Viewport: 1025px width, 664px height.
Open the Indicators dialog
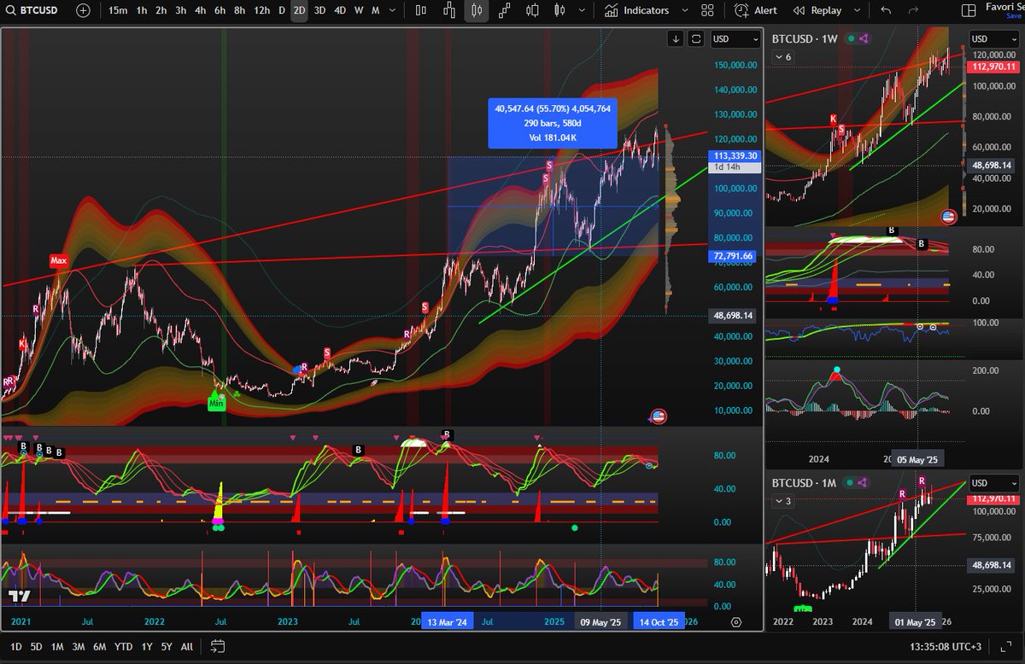click(x=637, y=10)
